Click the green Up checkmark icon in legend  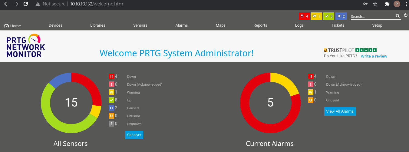tap(111, 100)
